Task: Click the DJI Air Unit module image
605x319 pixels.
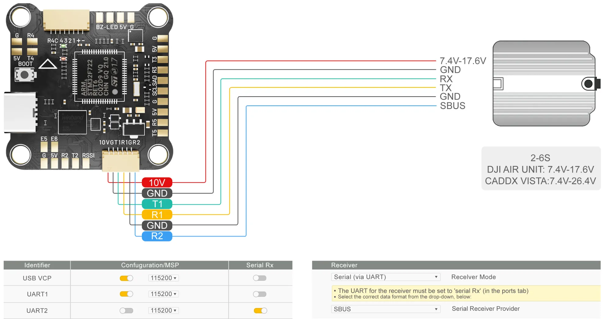Action: click(544, 83)
